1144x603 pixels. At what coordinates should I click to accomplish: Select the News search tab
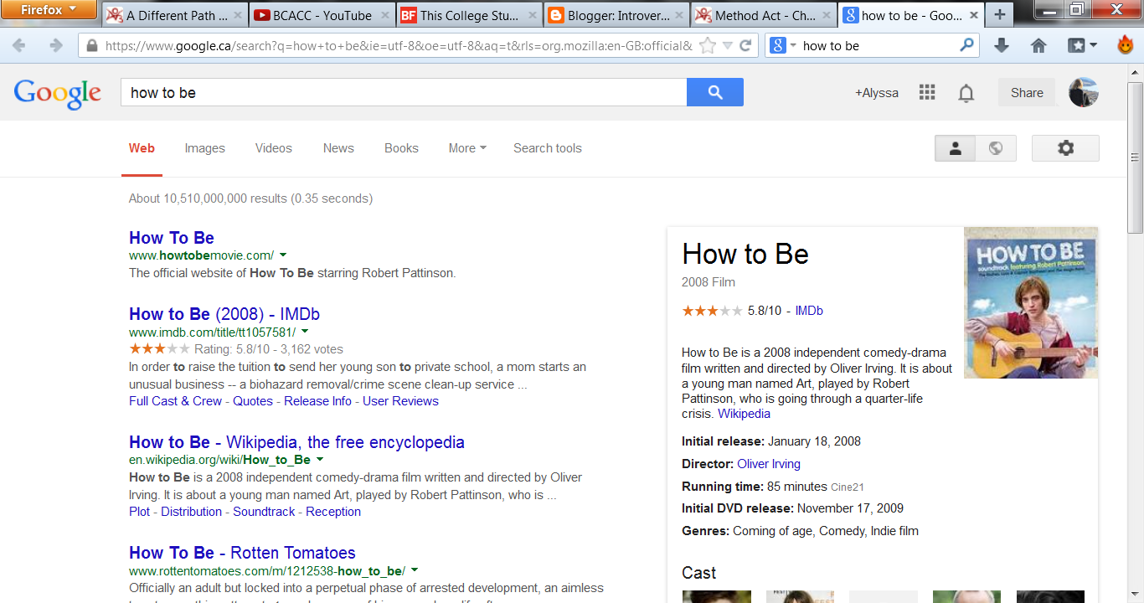point(338,148)
